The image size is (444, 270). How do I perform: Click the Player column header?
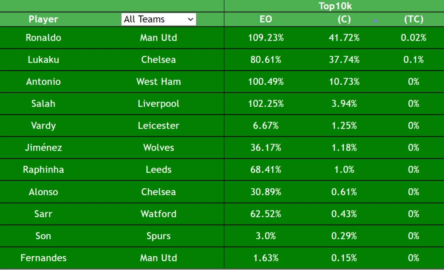pyautogui.click(x=43, y=19)
